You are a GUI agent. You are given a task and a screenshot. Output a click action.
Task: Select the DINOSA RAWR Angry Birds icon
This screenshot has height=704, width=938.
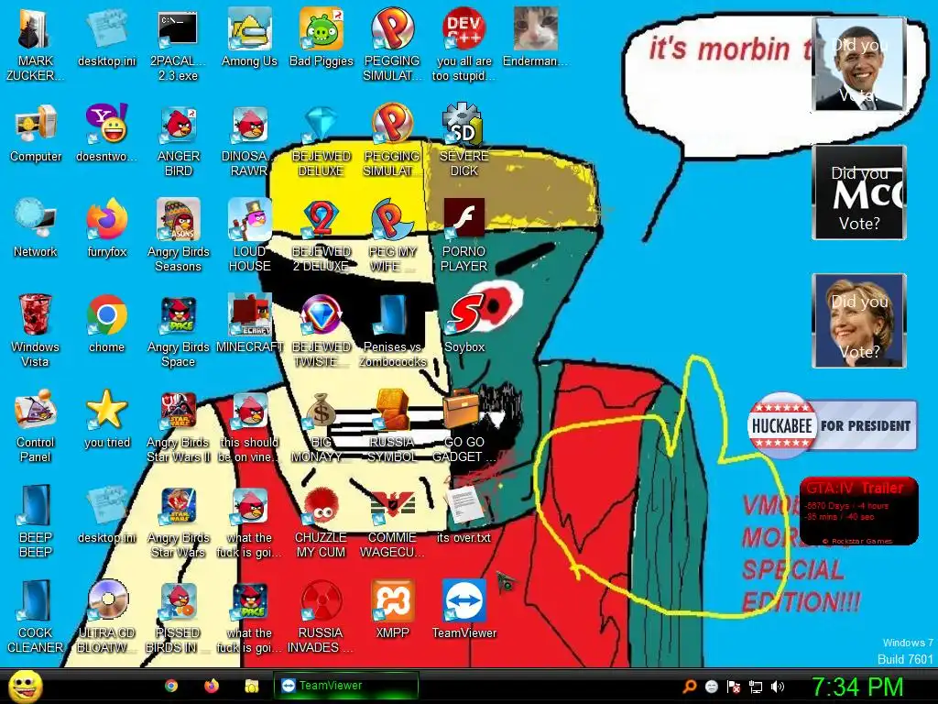tap(249, 140)
